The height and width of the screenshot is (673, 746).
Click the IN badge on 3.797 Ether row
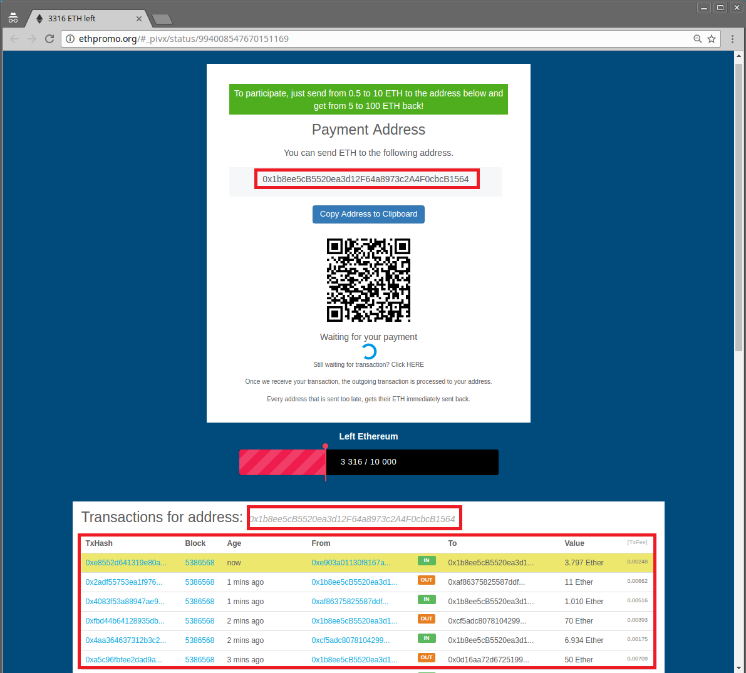click(427, 561)
